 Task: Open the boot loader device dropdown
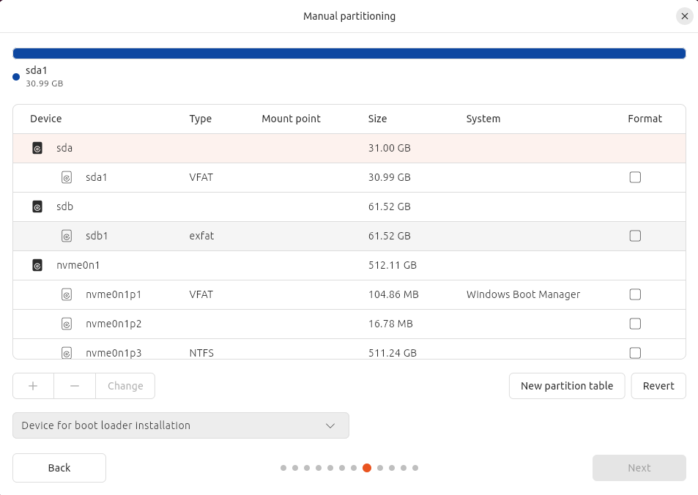click(181, 425)
